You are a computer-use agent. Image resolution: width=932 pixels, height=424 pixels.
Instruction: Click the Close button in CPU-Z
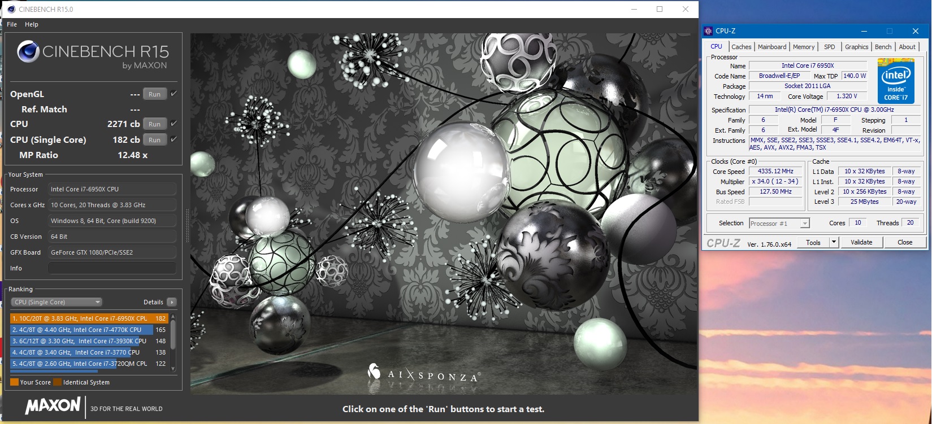(x=905, y=242)
